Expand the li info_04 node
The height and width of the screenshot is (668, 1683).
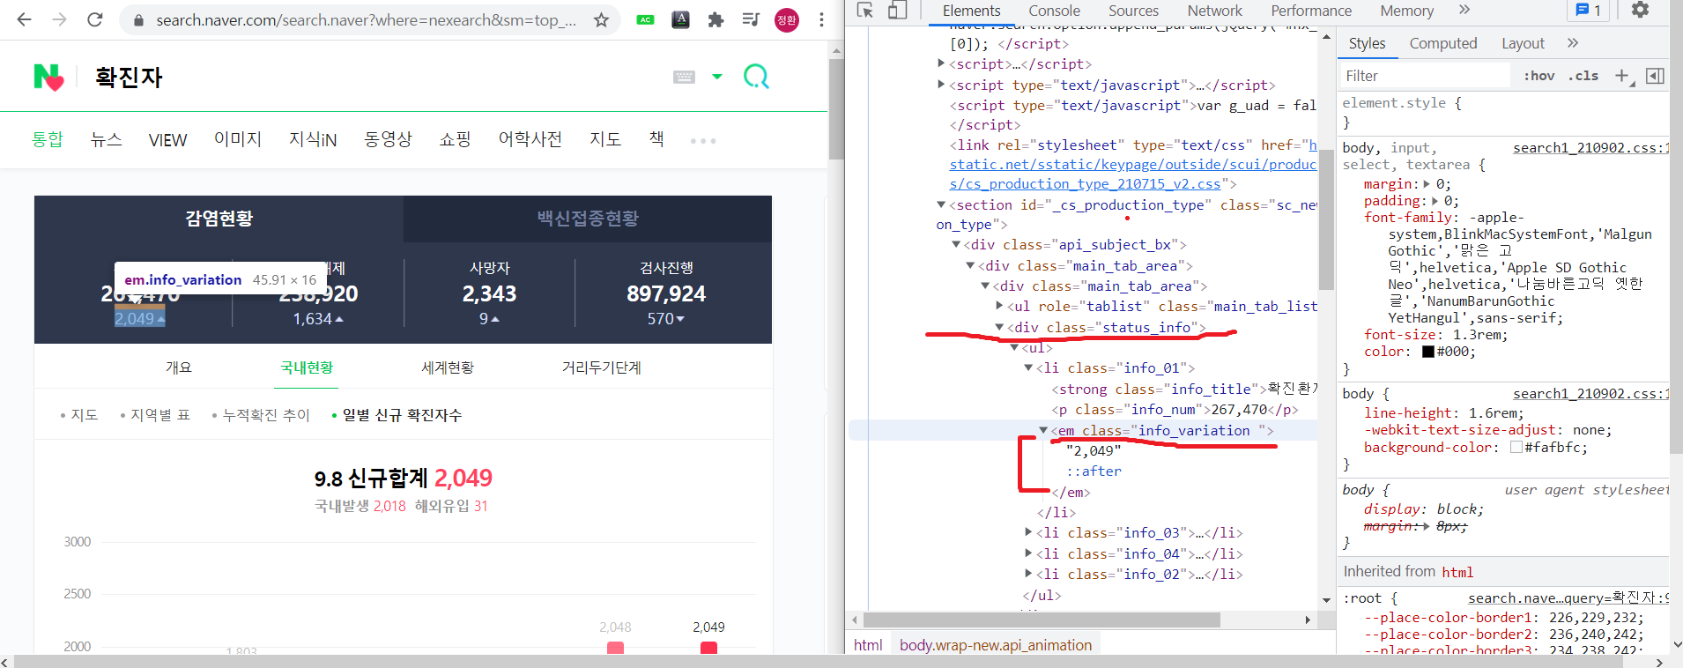pyautogui.click(x=1028, y=553)
